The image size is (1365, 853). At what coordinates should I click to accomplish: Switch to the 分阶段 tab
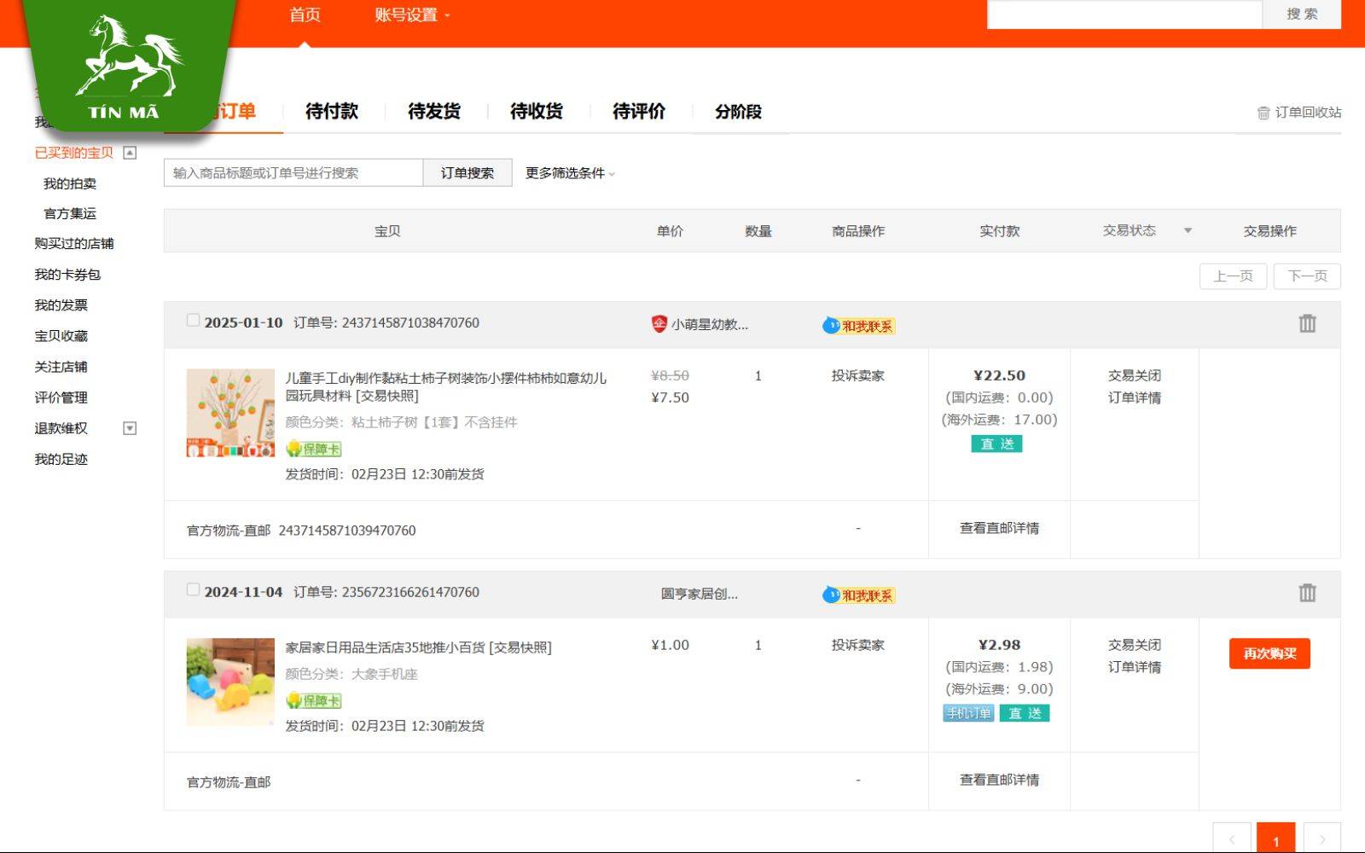tap(738, 112)
